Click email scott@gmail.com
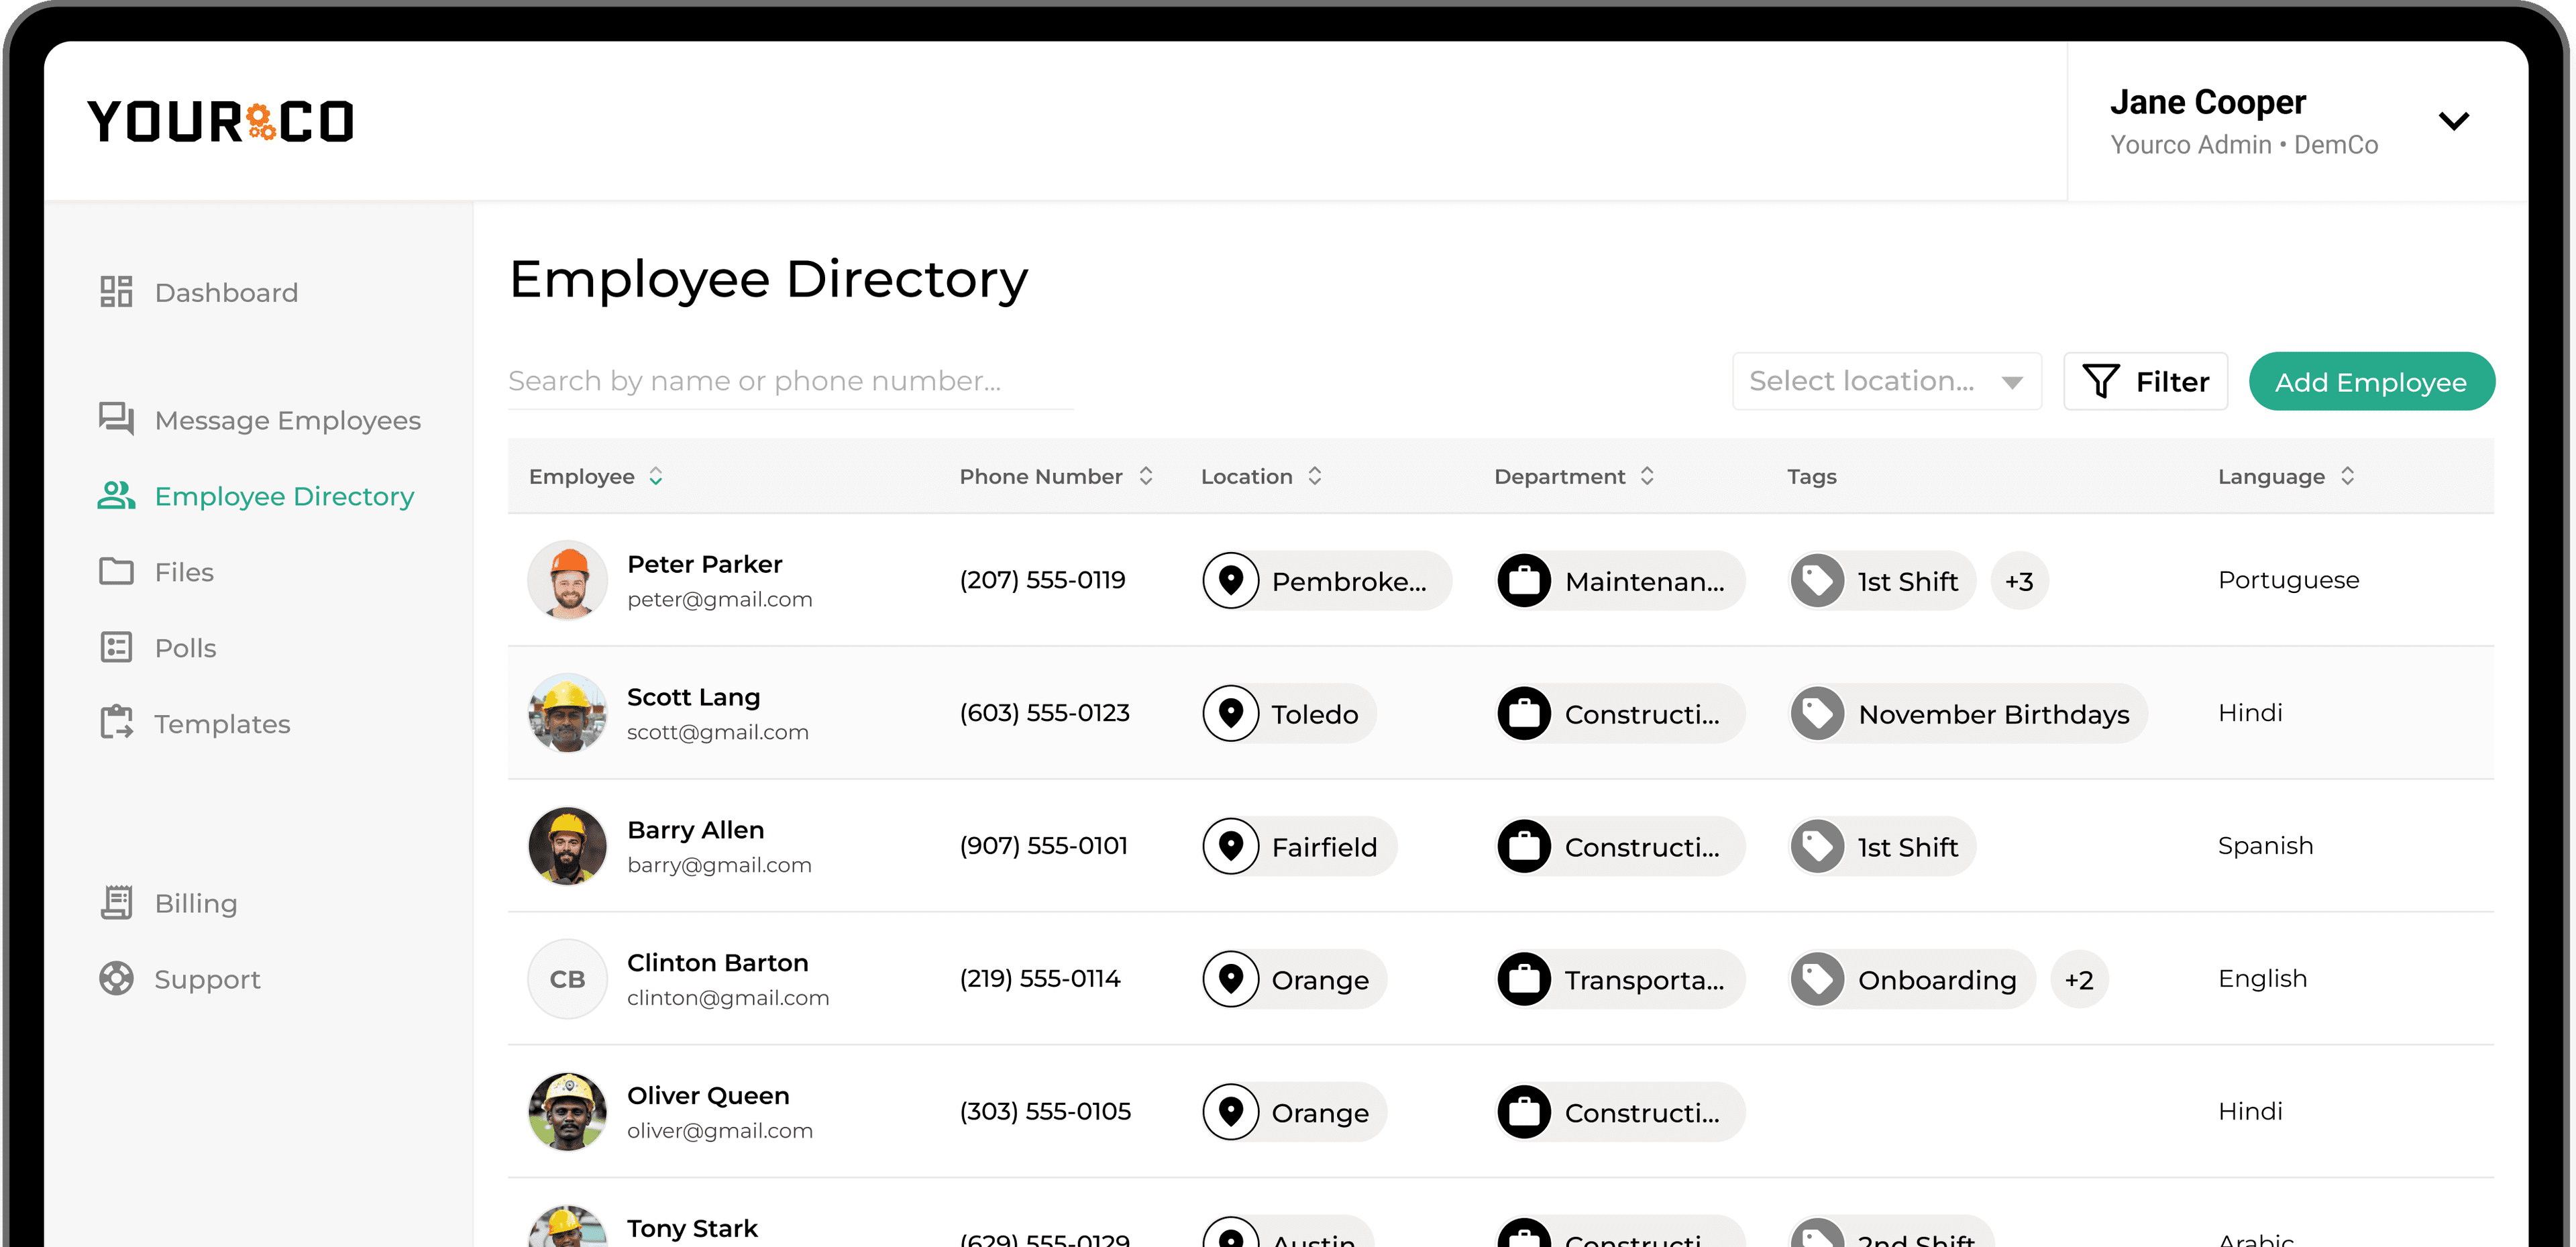Image resolution: width=2576 pixels, height=1247 pixels. click(x=717, y=732)
